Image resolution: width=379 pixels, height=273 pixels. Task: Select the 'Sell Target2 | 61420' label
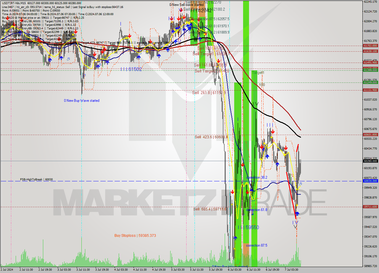coord(212,71)
